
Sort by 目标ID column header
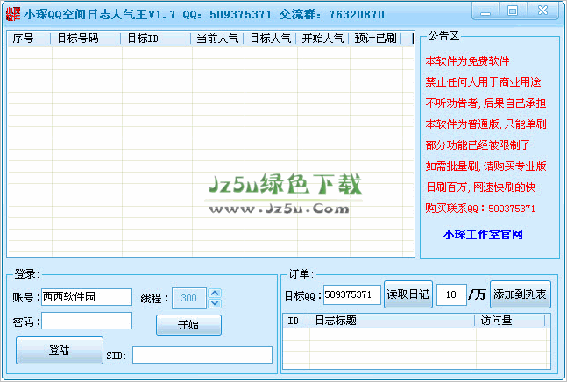click(x=155, y=39)
